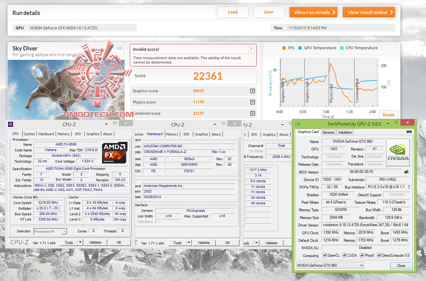Click the orange FPS legend swatch

[x=284, y=48]
